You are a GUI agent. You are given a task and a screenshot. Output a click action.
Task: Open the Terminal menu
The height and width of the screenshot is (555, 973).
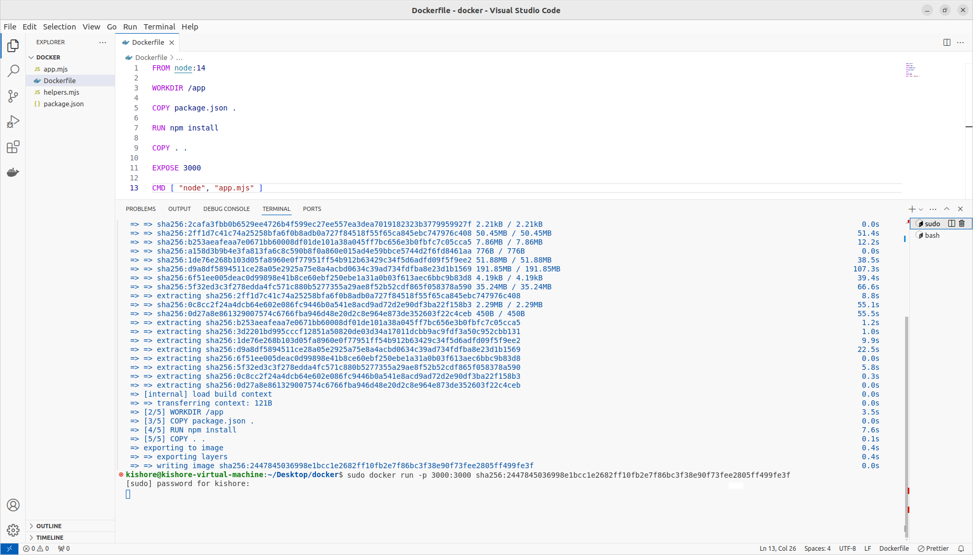pos(159,27)
